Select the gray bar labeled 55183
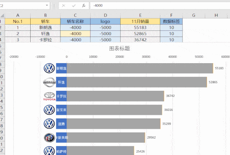 click(140, 68)
